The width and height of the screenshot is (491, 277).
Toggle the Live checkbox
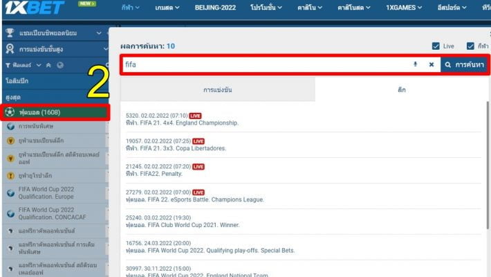pos(436,46)
